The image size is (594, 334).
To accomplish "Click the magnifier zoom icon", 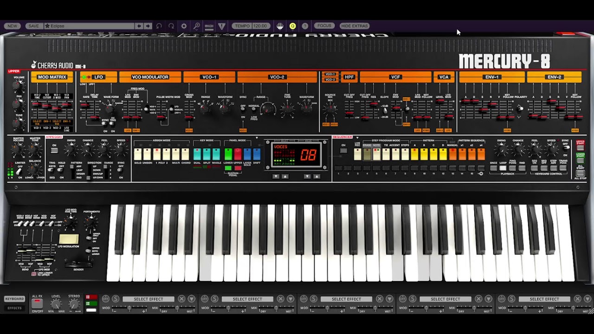I will [196, 26].
